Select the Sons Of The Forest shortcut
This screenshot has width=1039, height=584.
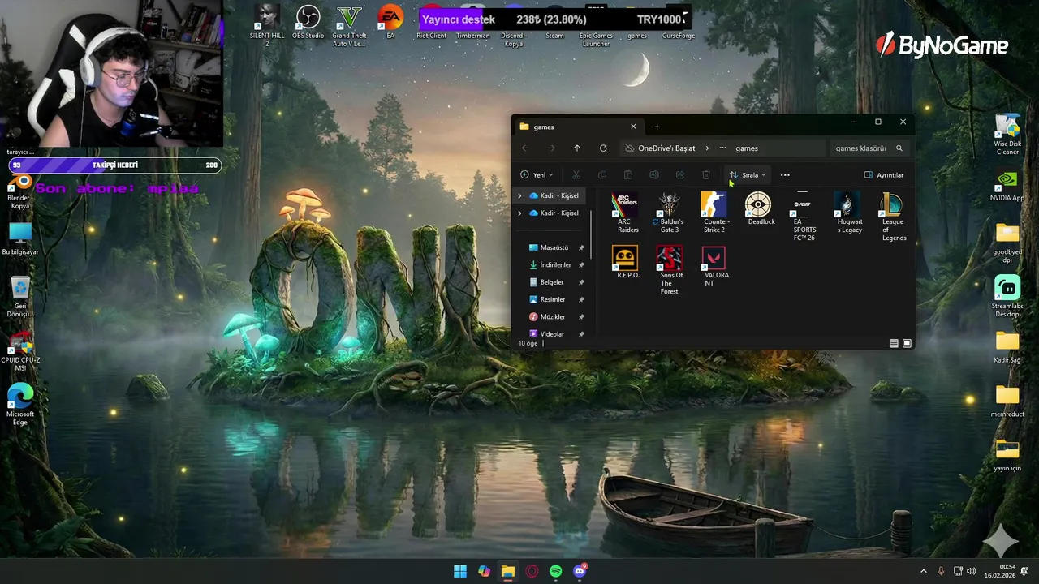pyautogui.click(x=670, y=271)
